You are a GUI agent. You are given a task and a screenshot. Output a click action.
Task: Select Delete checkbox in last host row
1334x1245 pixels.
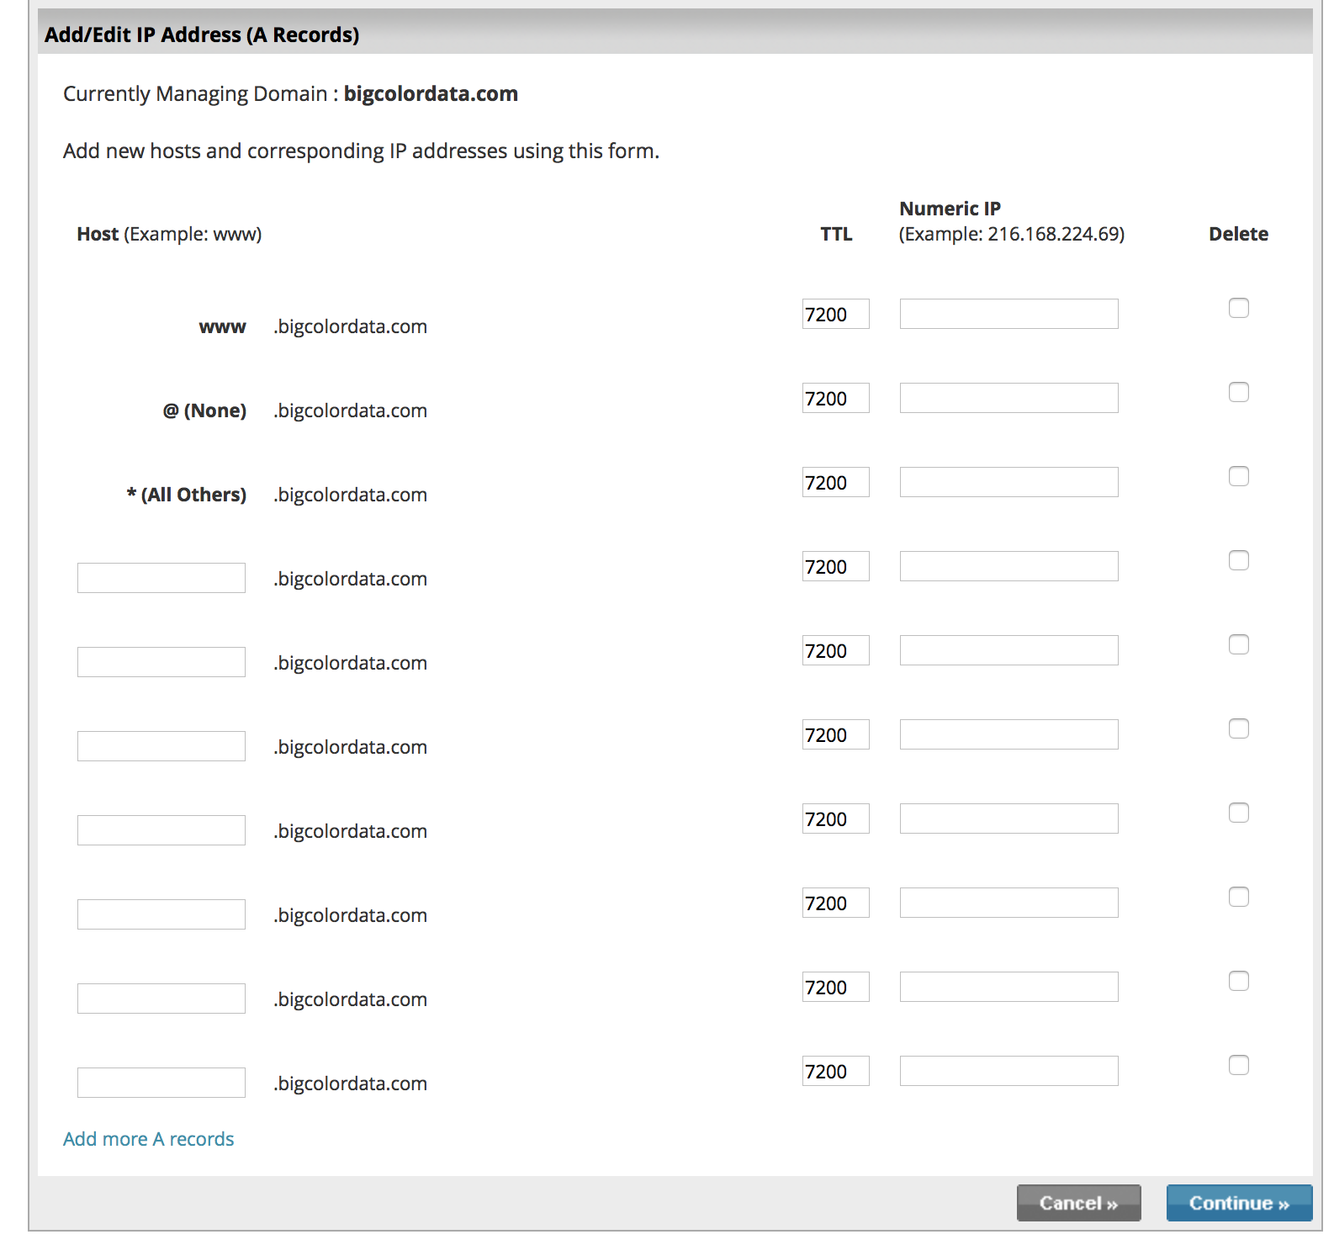click(x=1238, y=1065)
